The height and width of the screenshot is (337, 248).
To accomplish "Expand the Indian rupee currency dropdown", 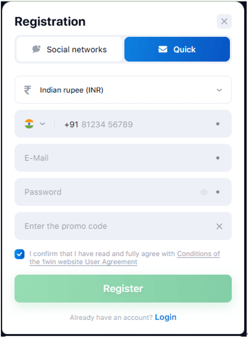I will click(123, 90).
